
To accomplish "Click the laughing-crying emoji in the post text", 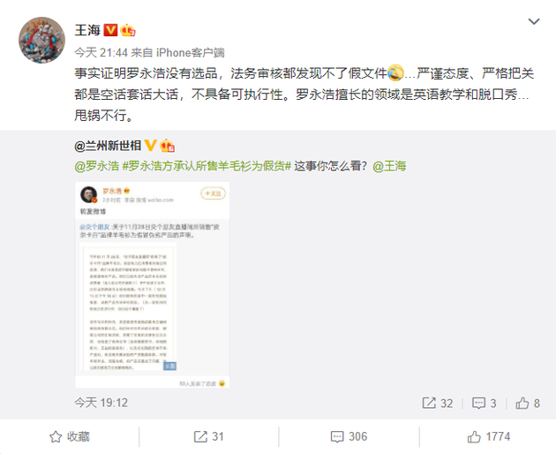I will tap(395, 72).
